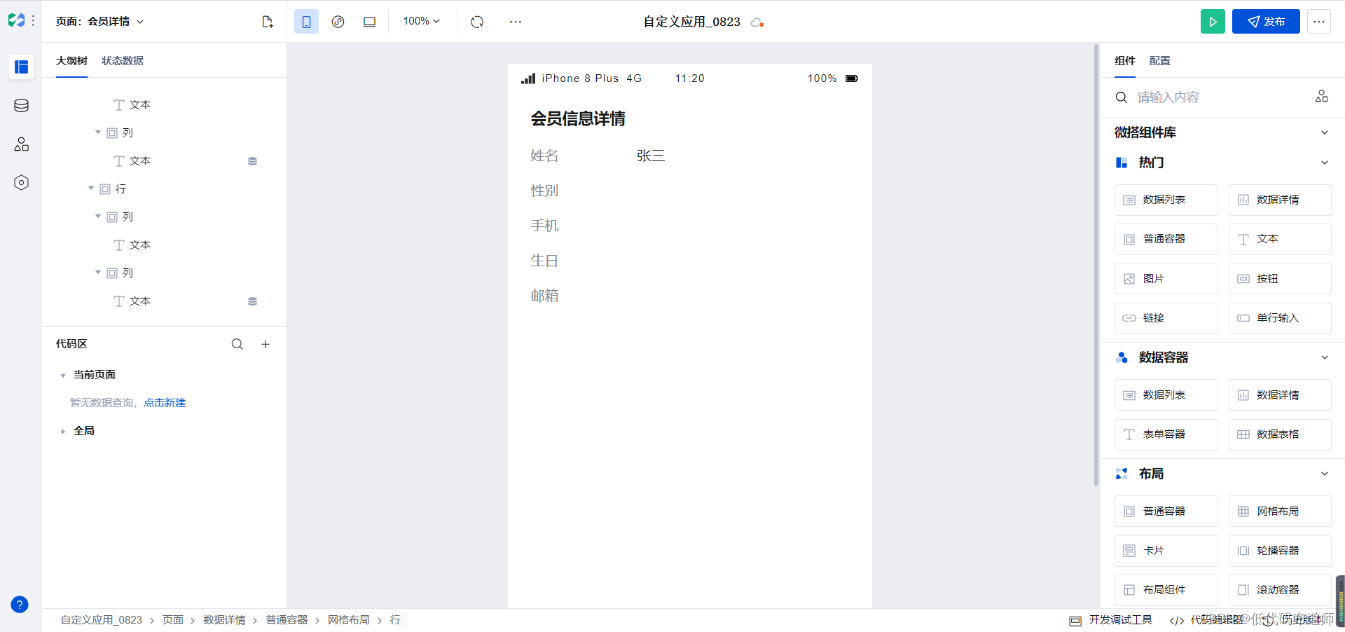Add the 布局组件 layout component

[x=1166, y=590]
